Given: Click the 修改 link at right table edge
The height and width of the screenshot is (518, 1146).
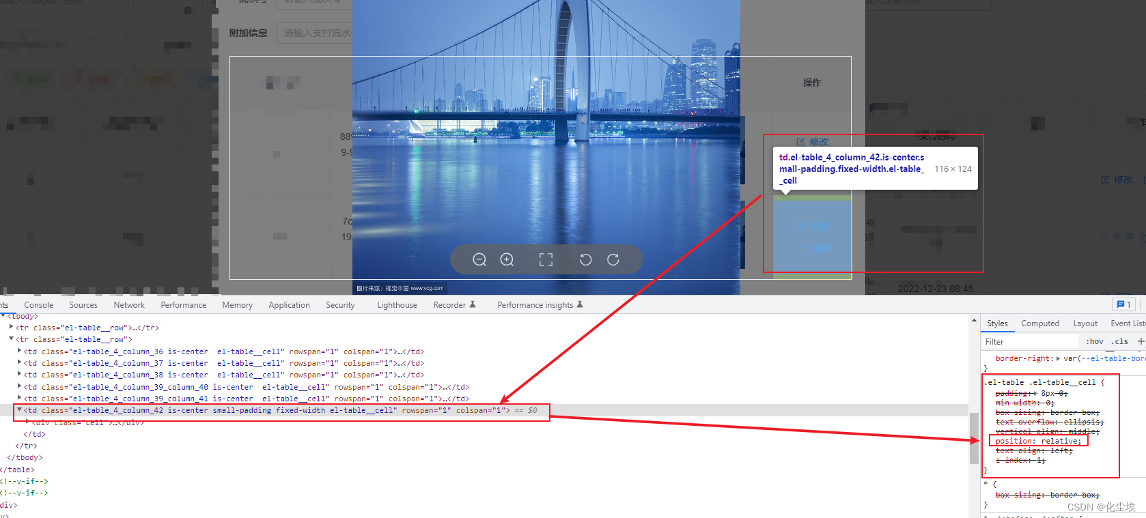Looking at the screenshot, I should [1117, 179].
